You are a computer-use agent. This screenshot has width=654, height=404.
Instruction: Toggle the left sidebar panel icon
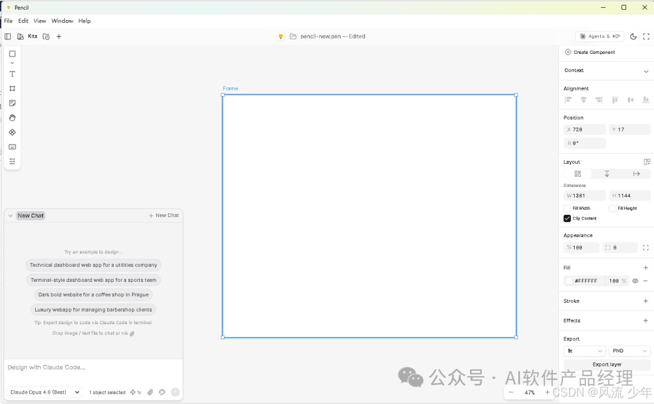(x=8, y=37)
